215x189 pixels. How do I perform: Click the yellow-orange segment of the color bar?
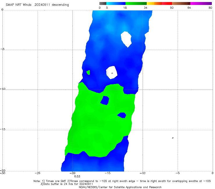coord(154,3)
